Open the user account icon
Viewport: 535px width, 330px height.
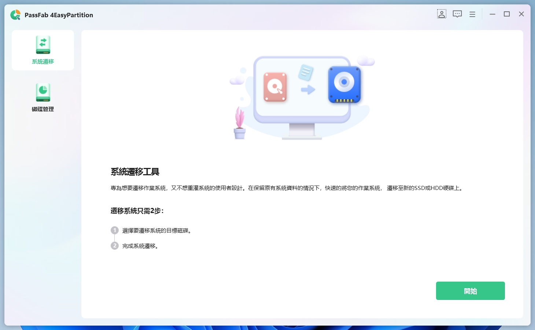pos(442,14)
